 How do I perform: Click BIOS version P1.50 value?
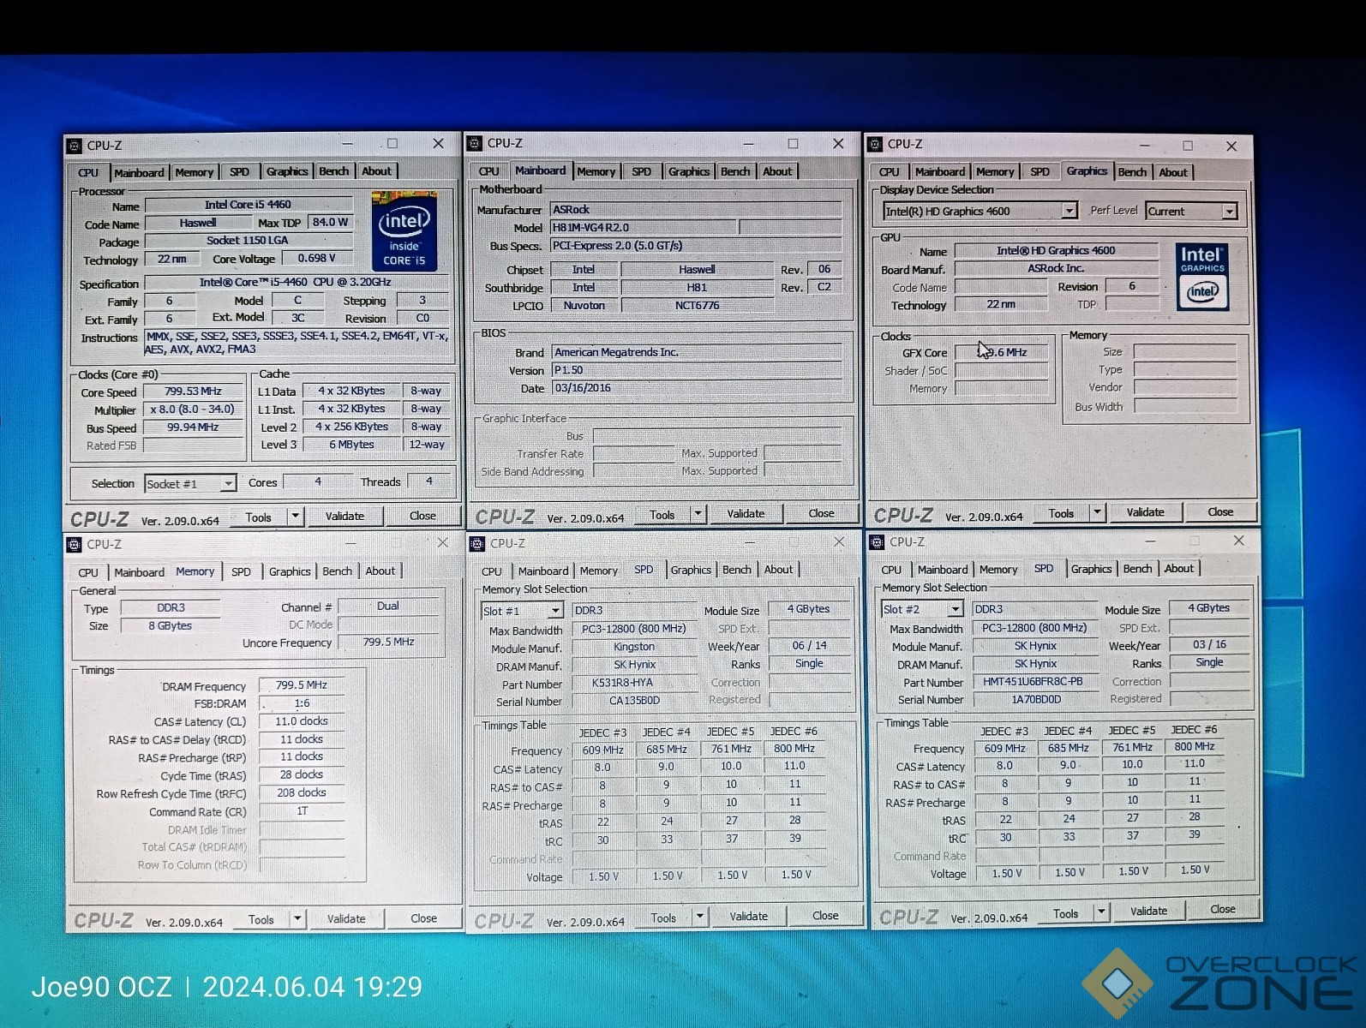pos(696,370)
